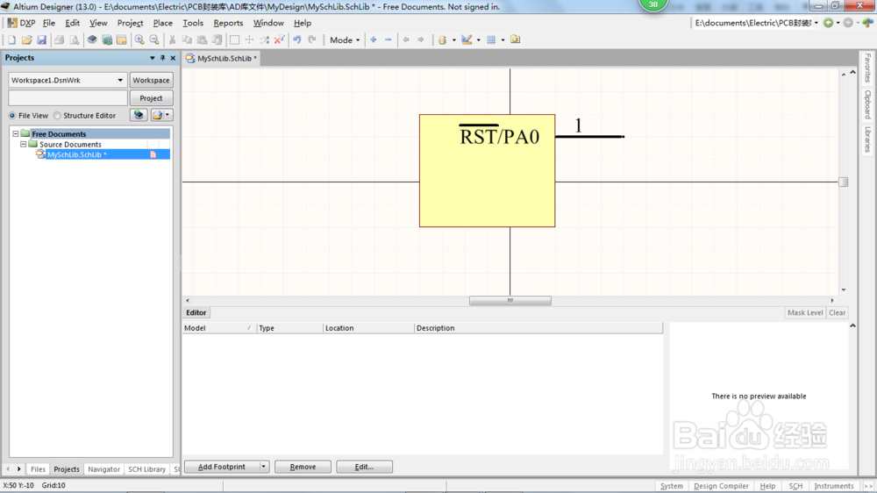Click the drawing utilities pencil icon
877x493 pixels.
pos(467,39)
